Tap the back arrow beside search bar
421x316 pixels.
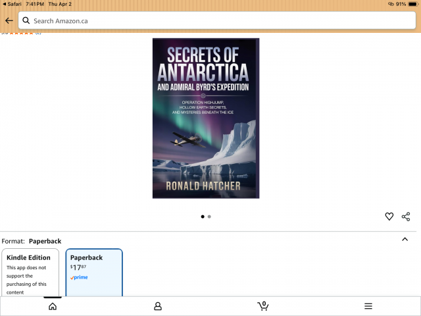coord(9,20)
